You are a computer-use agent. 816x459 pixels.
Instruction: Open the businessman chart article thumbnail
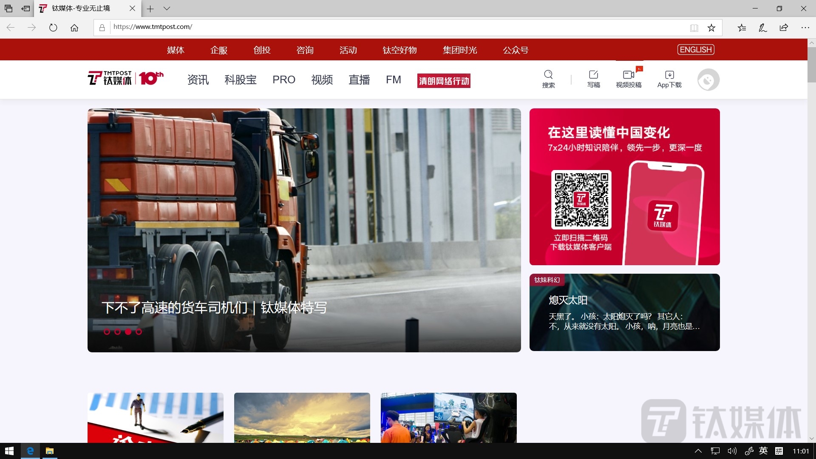[x=156, y=418]
